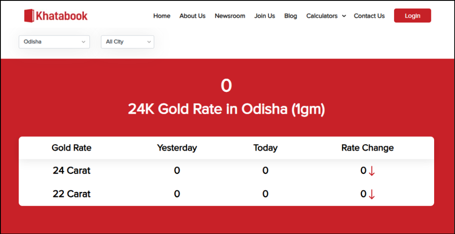455x234 pixels.
Task: Click the Rate Change column header
Action: point(367,147)
